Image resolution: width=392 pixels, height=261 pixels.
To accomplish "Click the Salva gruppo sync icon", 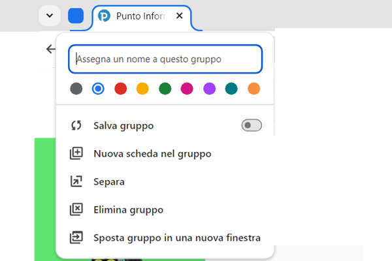I will [76, 125].
